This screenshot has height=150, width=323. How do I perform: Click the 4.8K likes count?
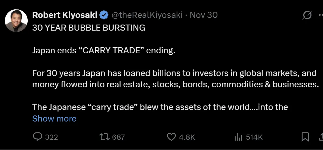pos(187,137)
